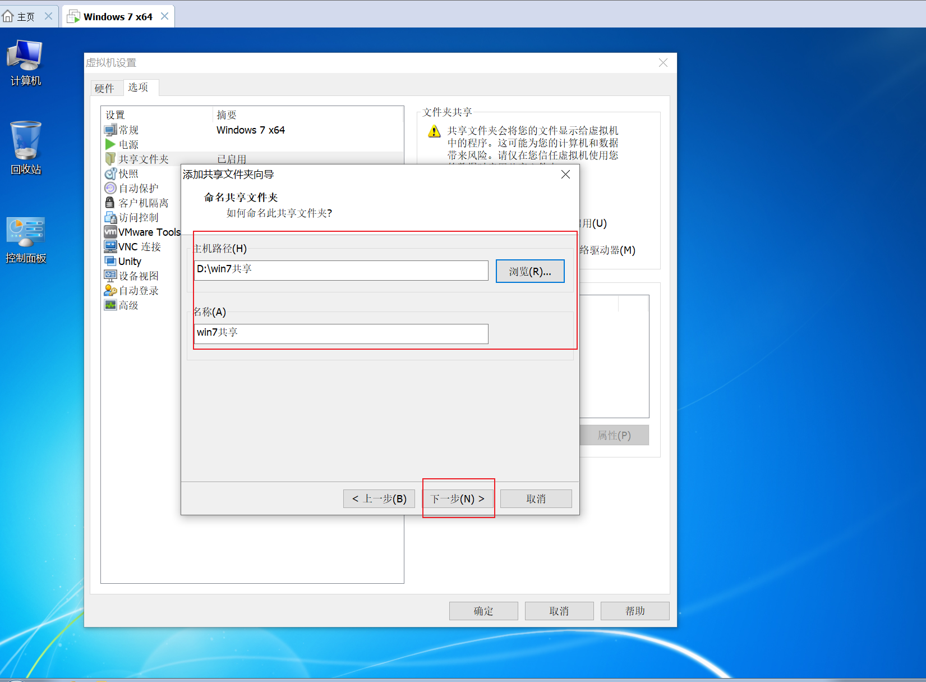
Task: Select the 快照 snapshot icon
Action: point(110,174)
